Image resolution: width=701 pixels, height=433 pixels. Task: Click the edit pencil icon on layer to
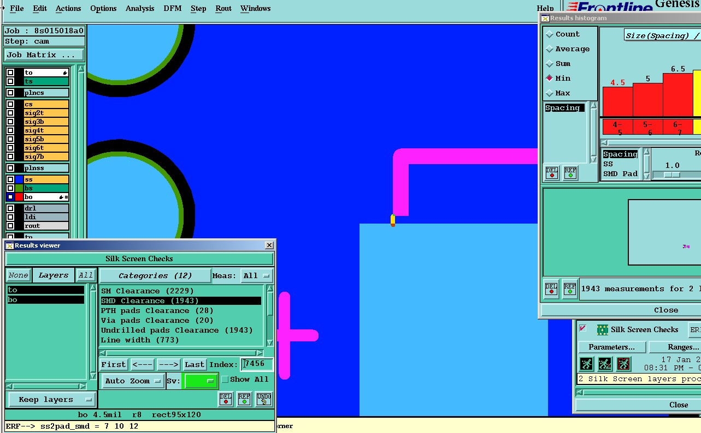pos(64,73)
